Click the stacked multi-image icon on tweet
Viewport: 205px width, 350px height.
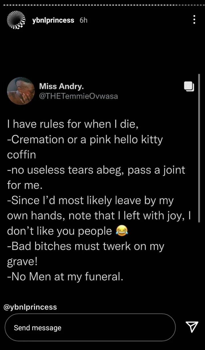click(189, 86)
